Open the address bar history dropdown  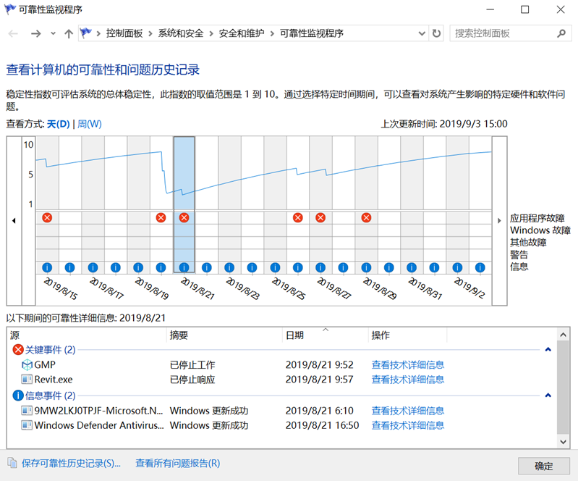tap(422, 33)
